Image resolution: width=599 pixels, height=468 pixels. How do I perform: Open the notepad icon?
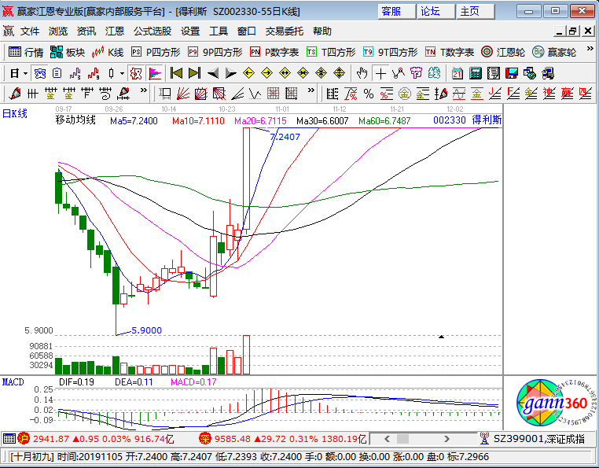(494, 73)
